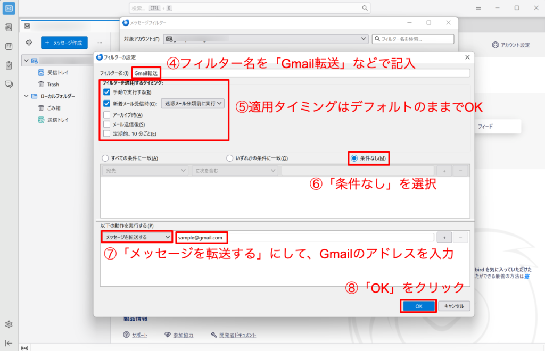Click the Get Messages cloud icon
The width and height of the screenshot is (545, 351).
tap(29, 43)
